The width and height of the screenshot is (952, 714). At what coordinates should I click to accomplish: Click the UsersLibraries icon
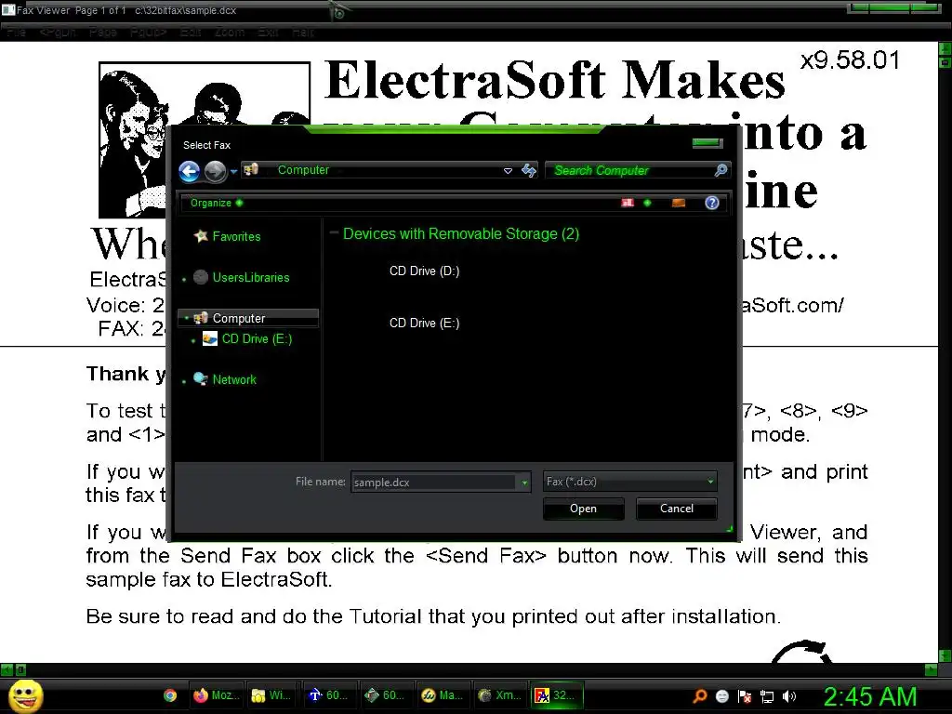coord(201,277)
